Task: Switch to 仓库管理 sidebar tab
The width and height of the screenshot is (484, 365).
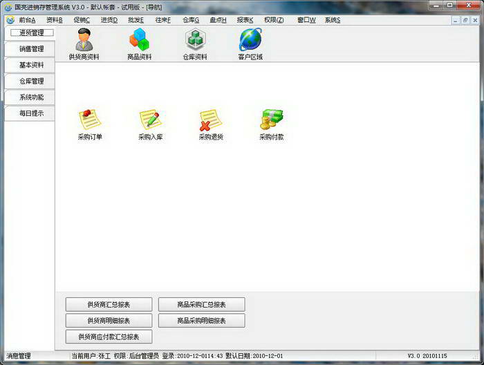Action: (x=30, y=81)
